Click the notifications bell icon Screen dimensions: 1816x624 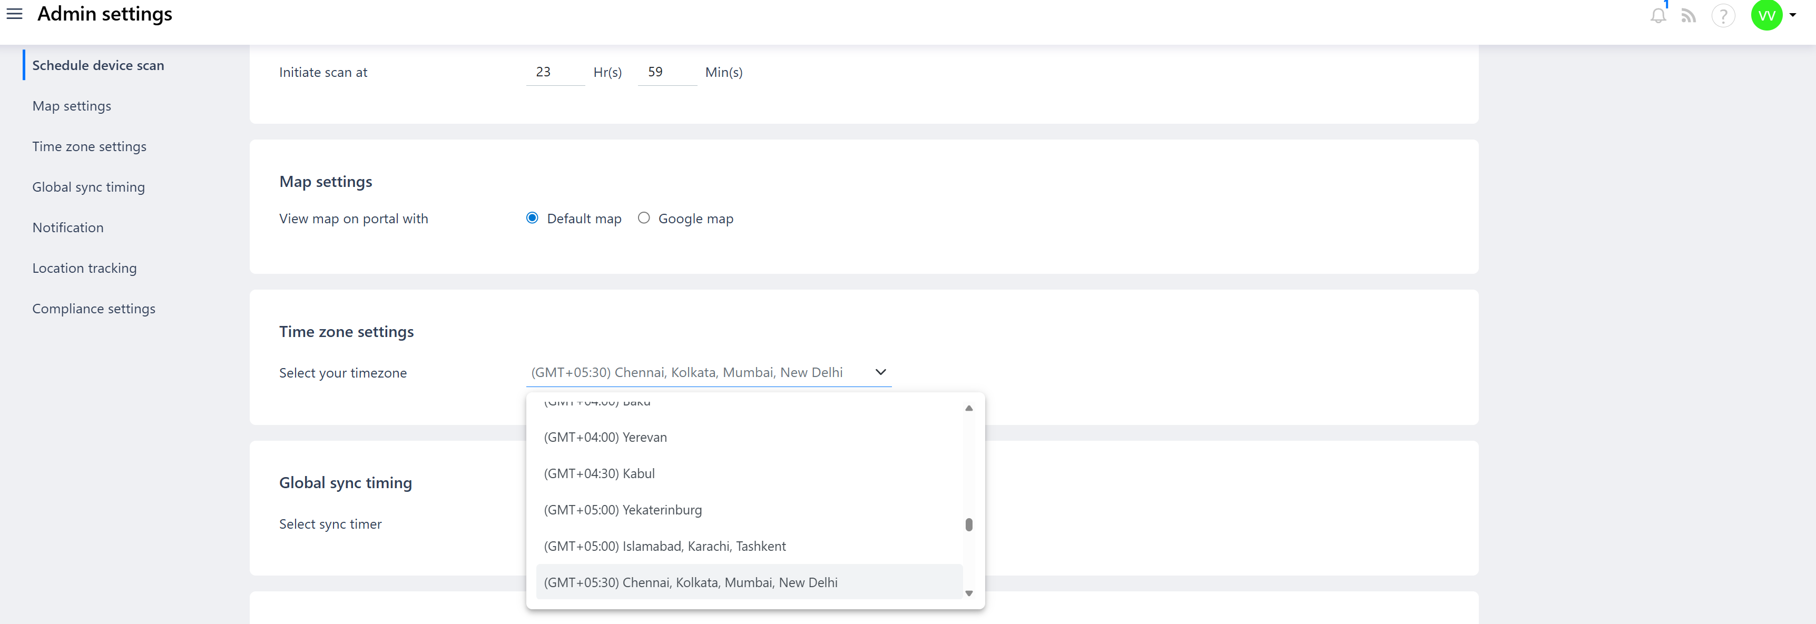[x=1658, y=15]
